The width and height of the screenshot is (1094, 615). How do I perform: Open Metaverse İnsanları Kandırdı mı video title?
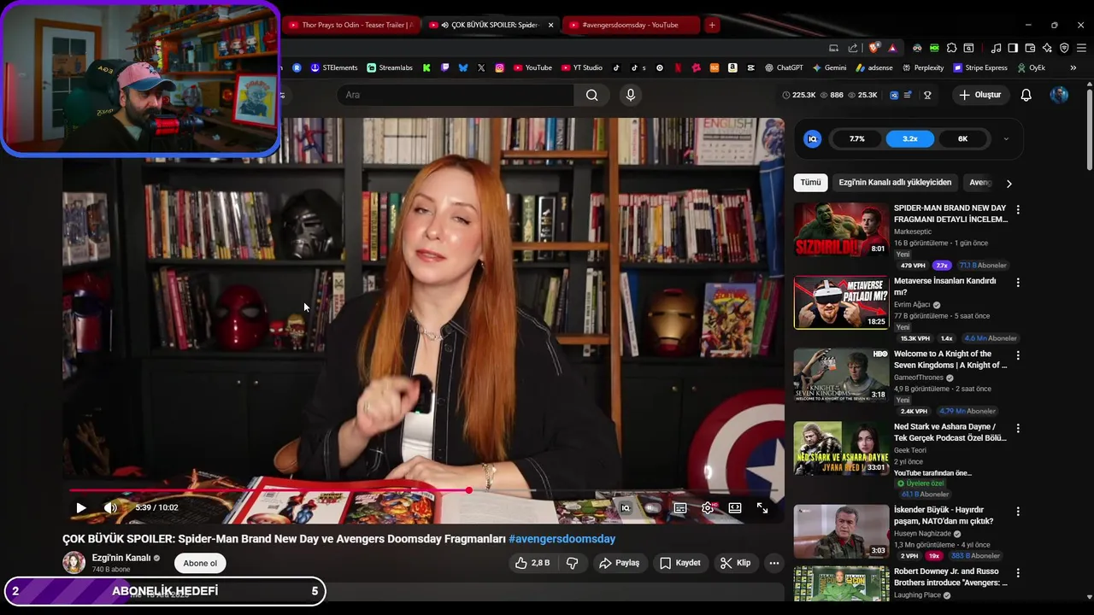tap(945, 286)
